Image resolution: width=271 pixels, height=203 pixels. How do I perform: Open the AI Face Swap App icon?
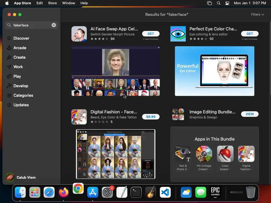pyautogui.click(x=79, y=34)
